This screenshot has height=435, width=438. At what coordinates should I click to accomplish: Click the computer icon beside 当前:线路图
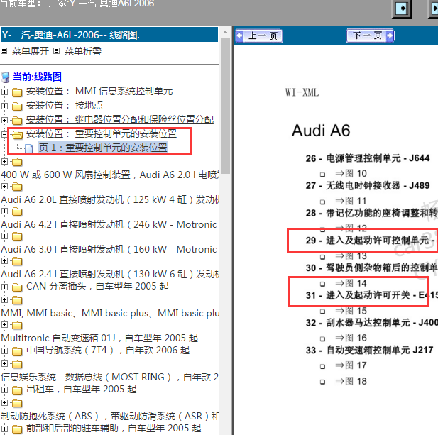point(5,77)
